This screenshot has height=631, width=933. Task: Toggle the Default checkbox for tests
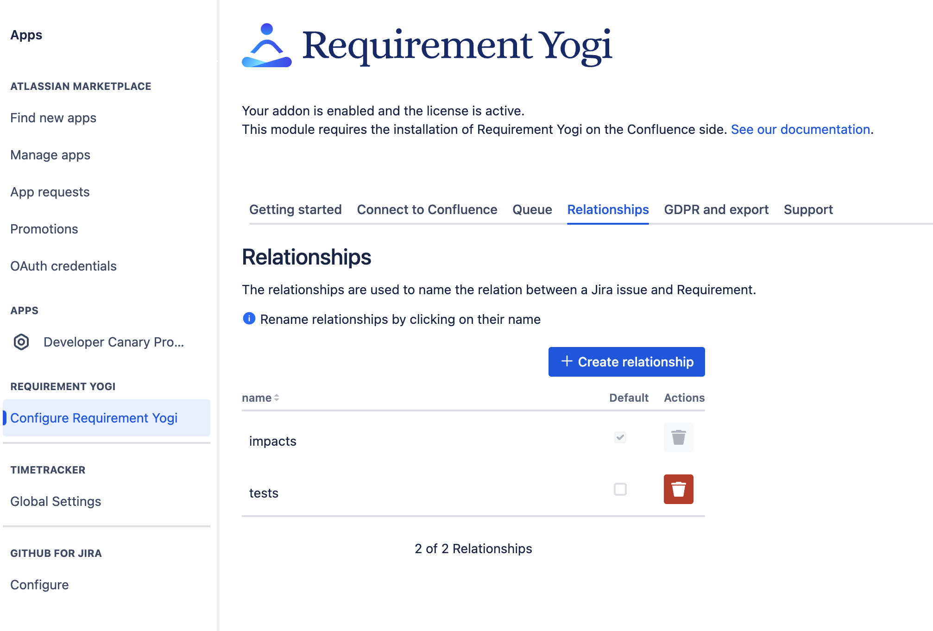(x=620, y=489)
